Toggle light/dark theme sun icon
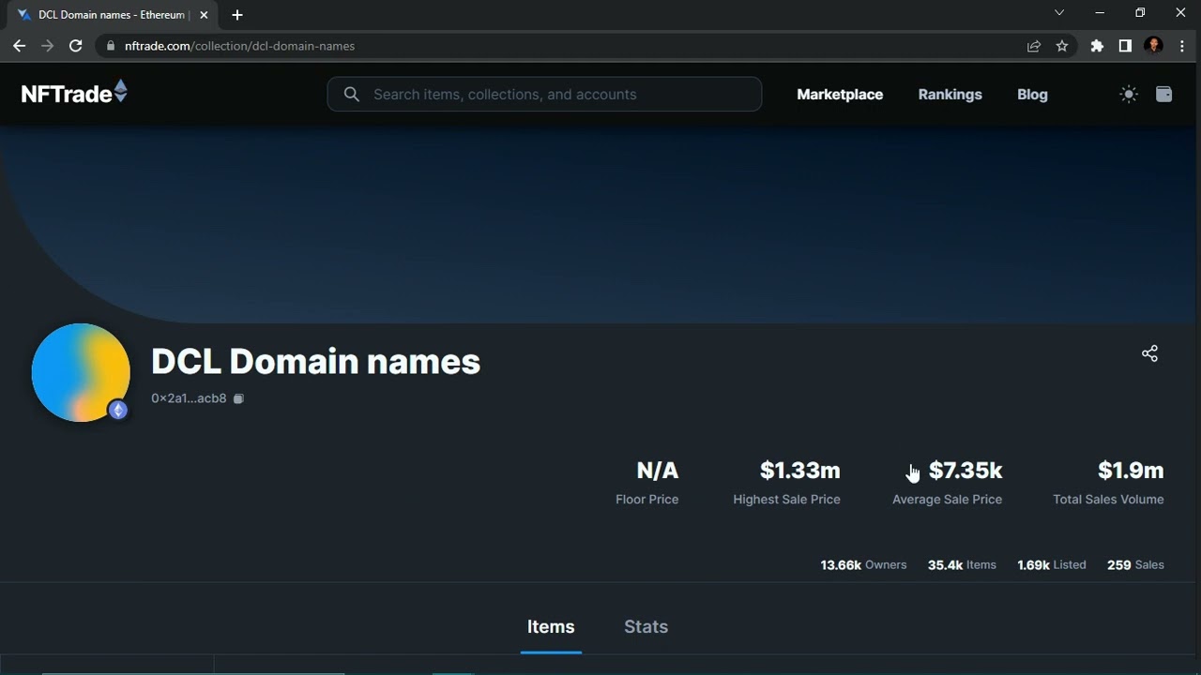Image resolution: width=1201 pixels, height=675 pixels. coord(1129,94)
